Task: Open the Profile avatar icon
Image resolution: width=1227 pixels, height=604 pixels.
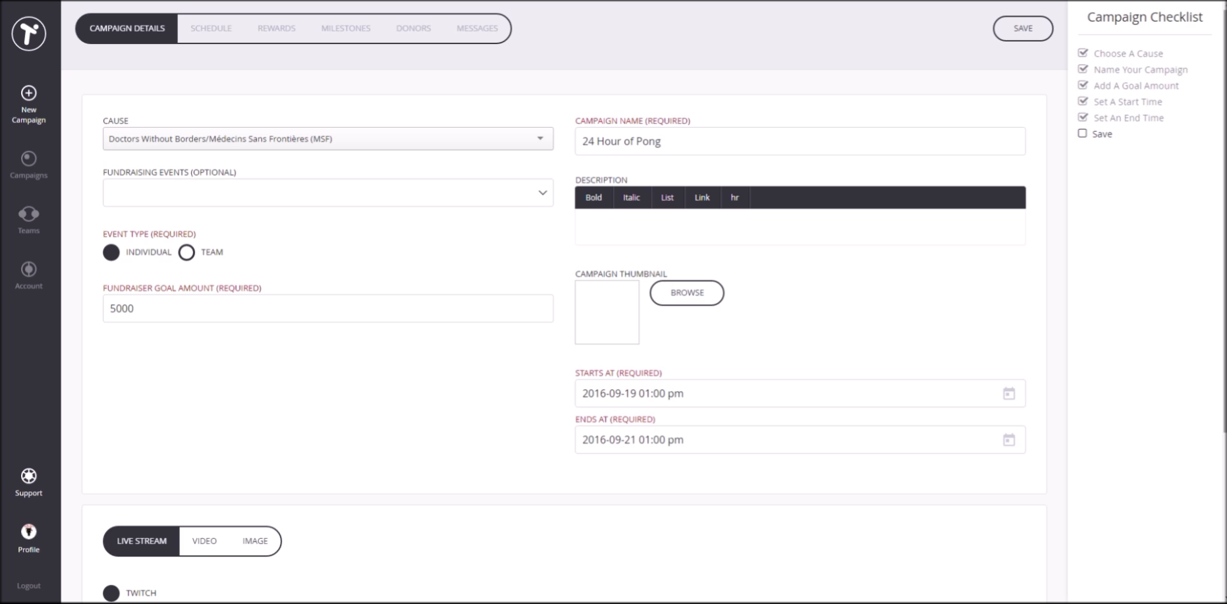Action: point(29,532)
